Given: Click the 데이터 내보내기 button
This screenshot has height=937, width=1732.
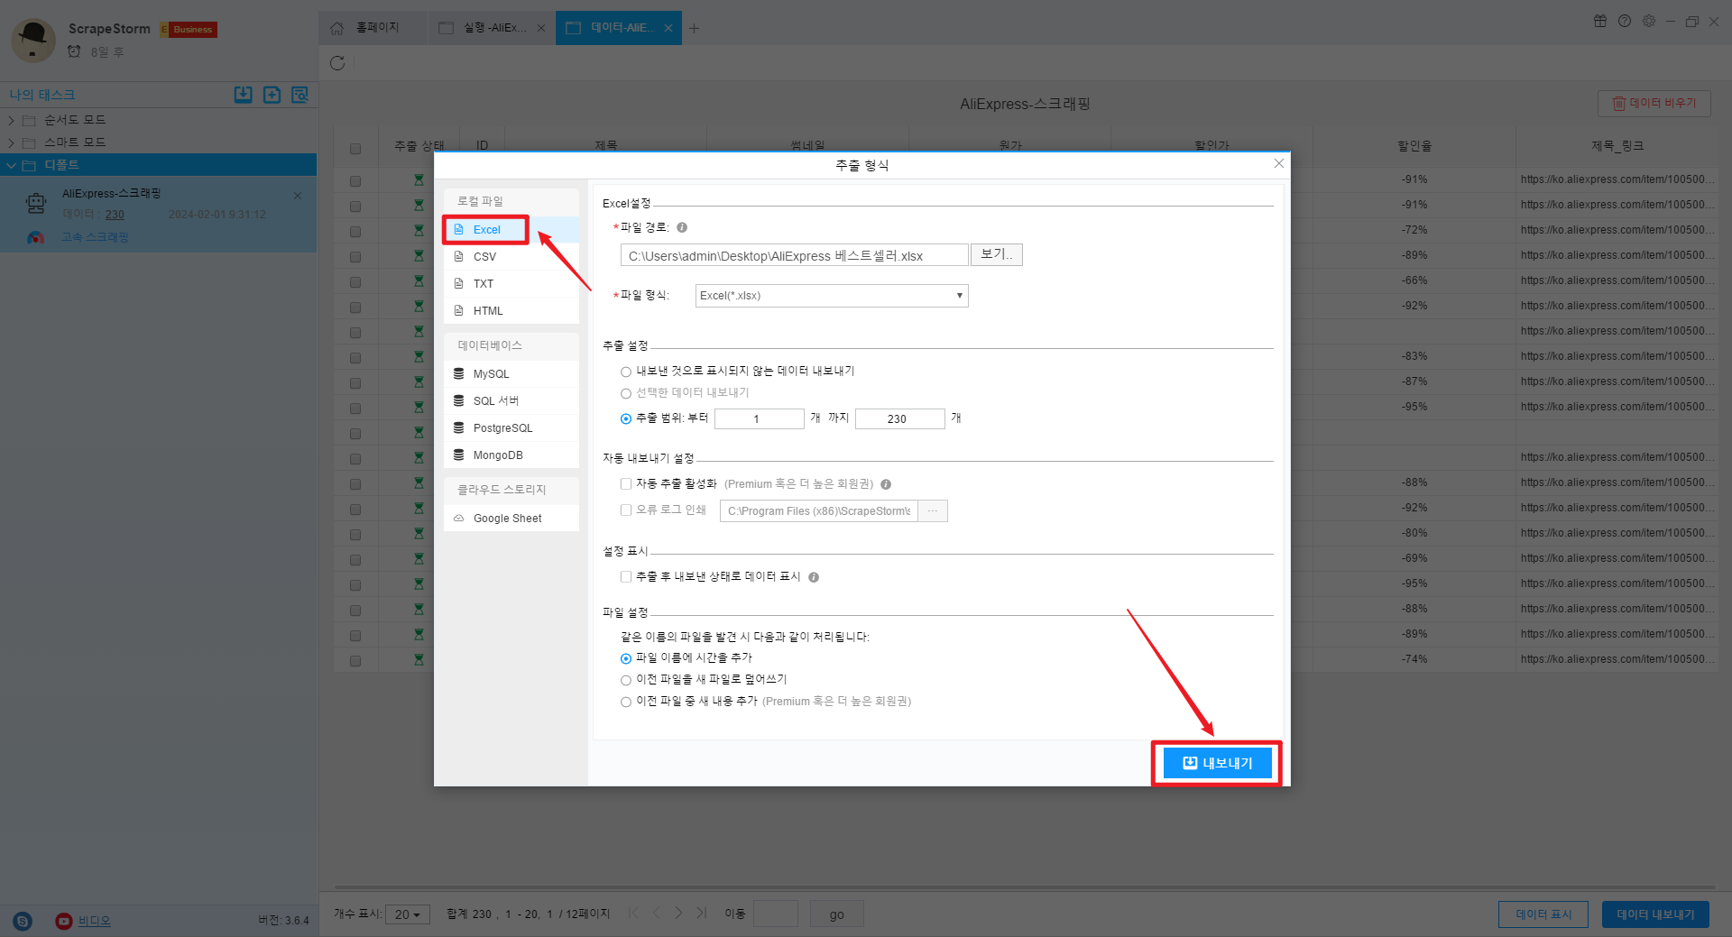Looking at the screenshot, I should [x=1655, y=914].
